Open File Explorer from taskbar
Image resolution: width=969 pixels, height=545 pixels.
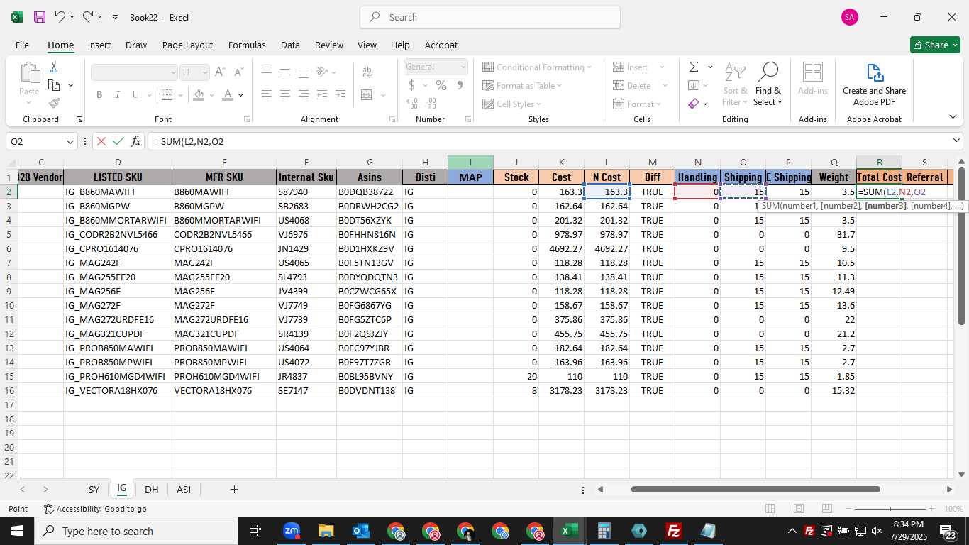326,531
